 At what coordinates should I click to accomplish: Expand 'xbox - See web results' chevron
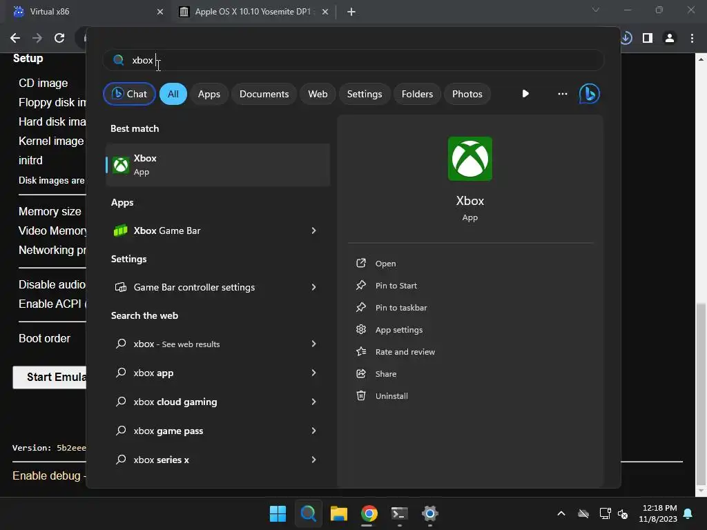click(x=314, y=344)
